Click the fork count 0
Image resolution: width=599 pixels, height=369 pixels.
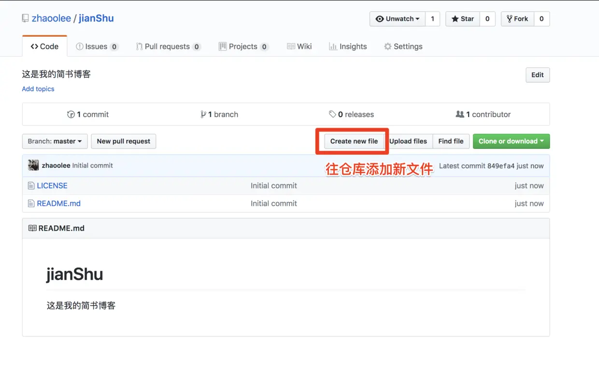click(x=542, y=19)
